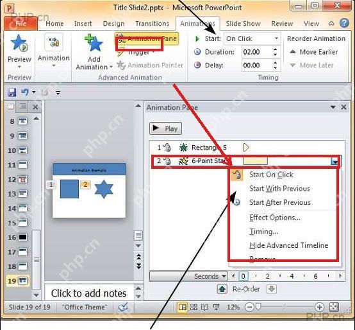This screenshot has width=355, height=330.
Task: Click the Preview star icon
Action: click(19, 43)
